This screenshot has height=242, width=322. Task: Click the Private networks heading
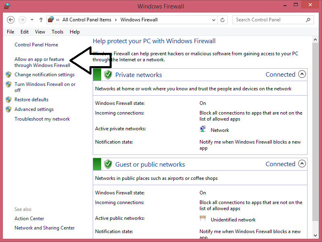coord(139,75)
